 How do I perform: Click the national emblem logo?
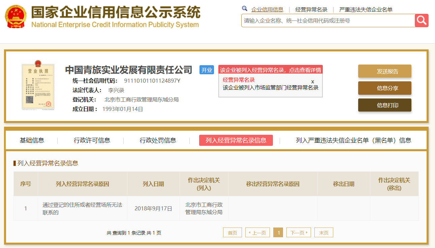pos(15,17)
